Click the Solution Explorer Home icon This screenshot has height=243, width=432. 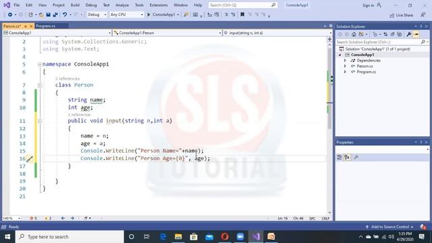(x=354, y=34)
